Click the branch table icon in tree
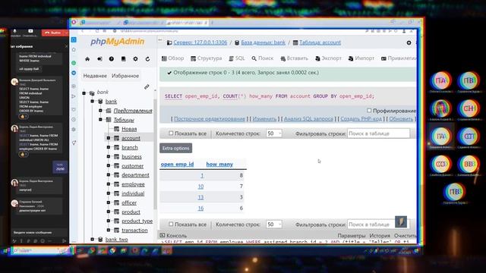The height and width of the screenshot is (273, 486). (x=116, y=147)
